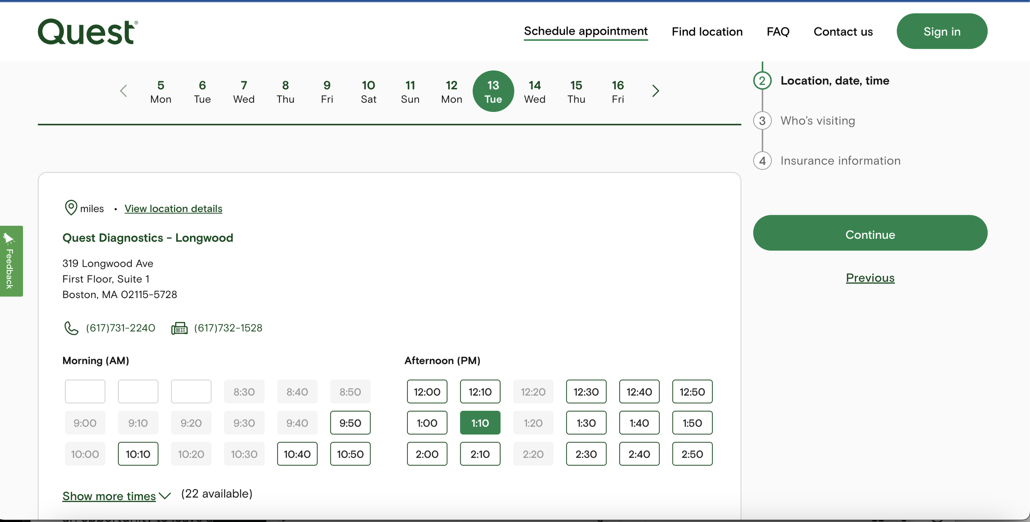Select the 12:30 afternoon time slot
This screenshot has width=1030, height=522.
(x=586, y=391)
